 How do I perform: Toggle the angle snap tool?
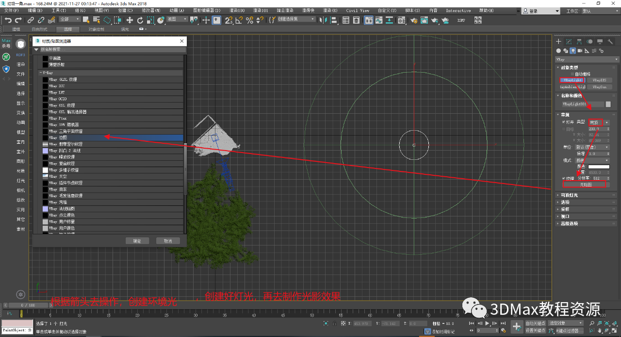click(x=239, y=20)
